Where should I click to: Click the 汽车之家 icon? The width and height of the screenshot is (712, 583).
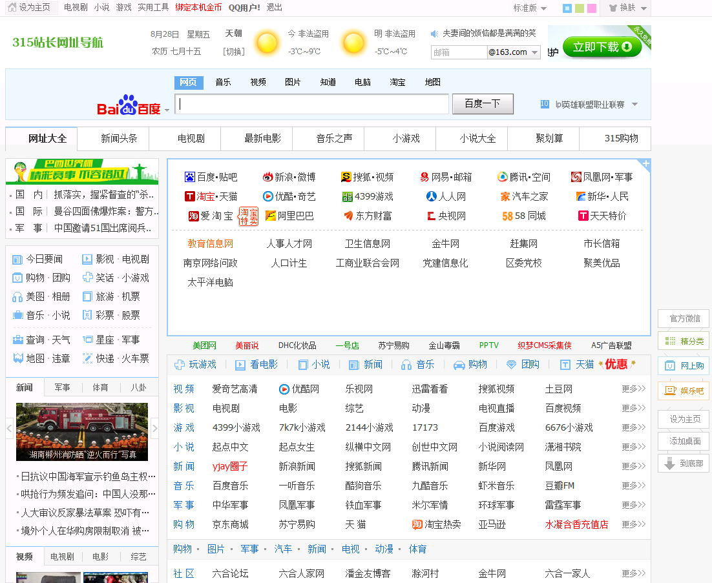point(505,196)
